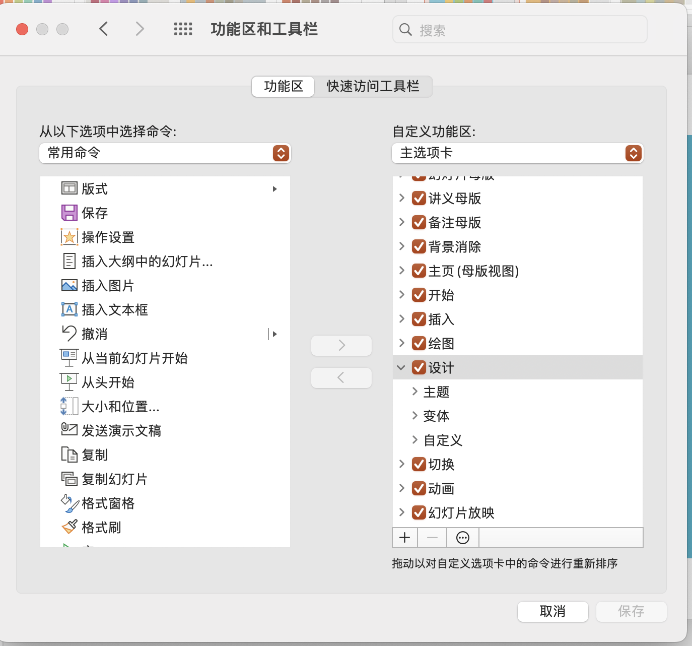
Task: Select the 格式刷 format painter icon
Action: [69, 527]
